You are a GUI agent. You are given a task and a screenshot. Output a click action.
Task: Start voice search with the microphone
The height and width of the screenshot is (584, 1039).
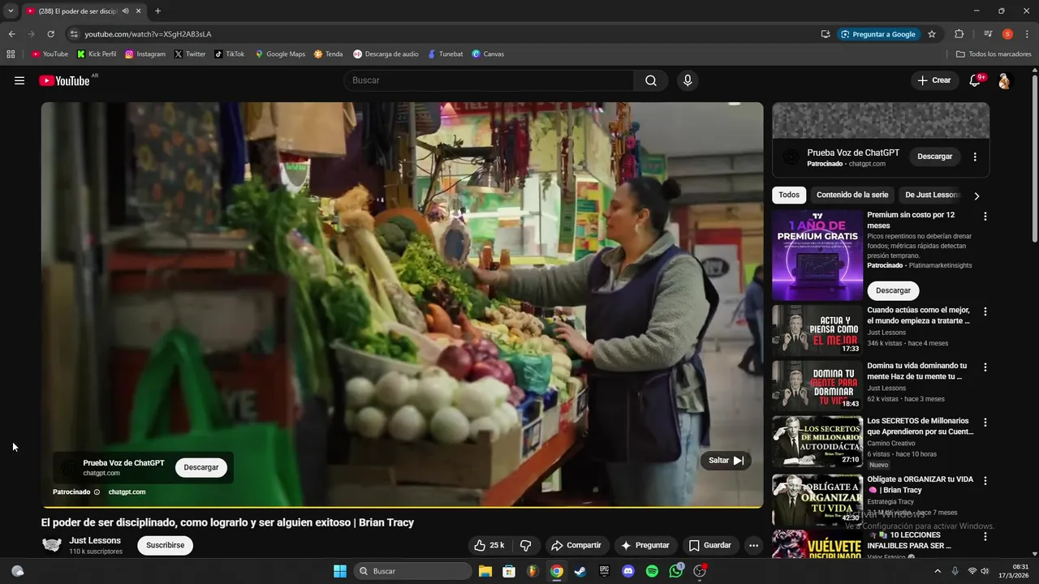pyautogui.click(x=688, y=80)
